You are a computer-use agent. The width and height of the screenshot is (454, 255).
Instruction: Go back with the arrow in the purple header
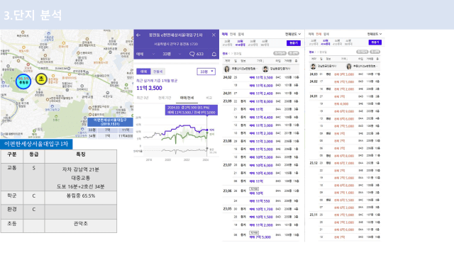(138, 35)
